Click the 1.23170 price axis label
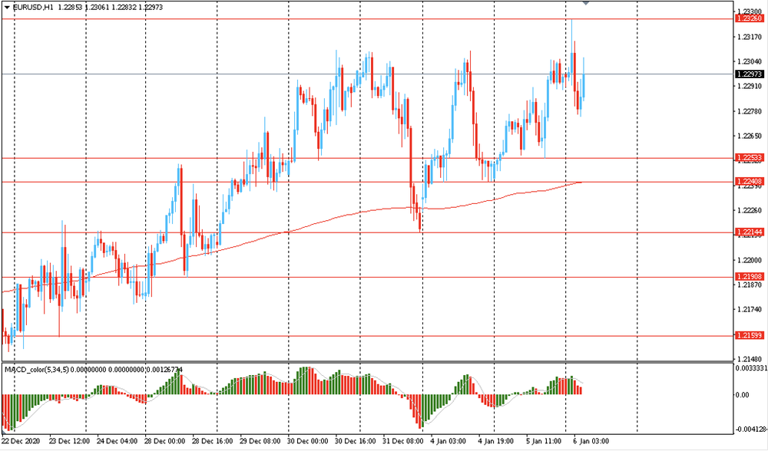 tap(750, 37)
